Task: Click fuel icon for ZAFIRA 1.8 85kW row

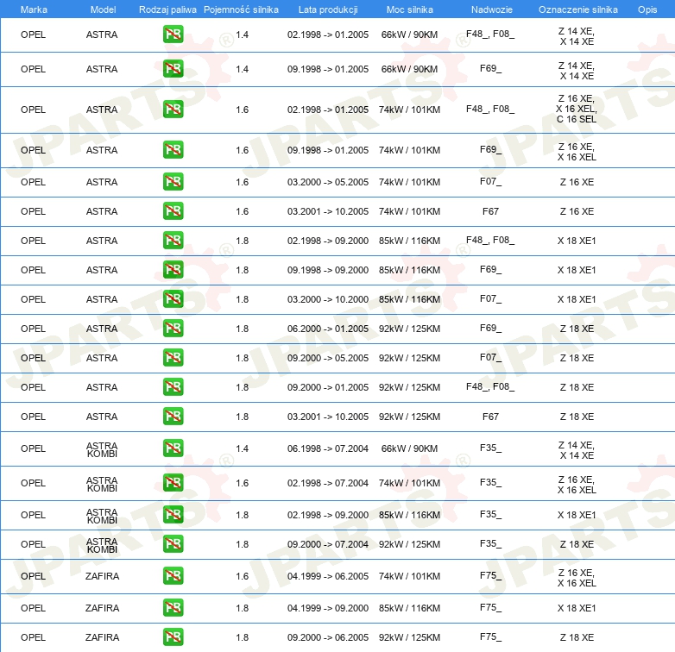Action: click(173, 608)
